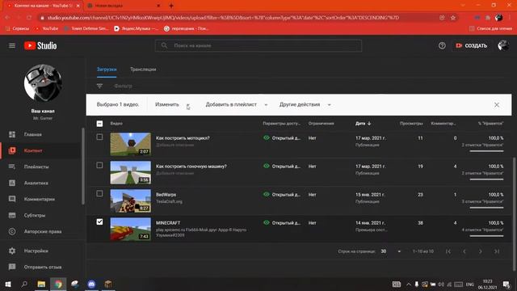Go to last page of videos
This screenshot has height=291, width=517.
pyautogui.click(x=497, y=251)
